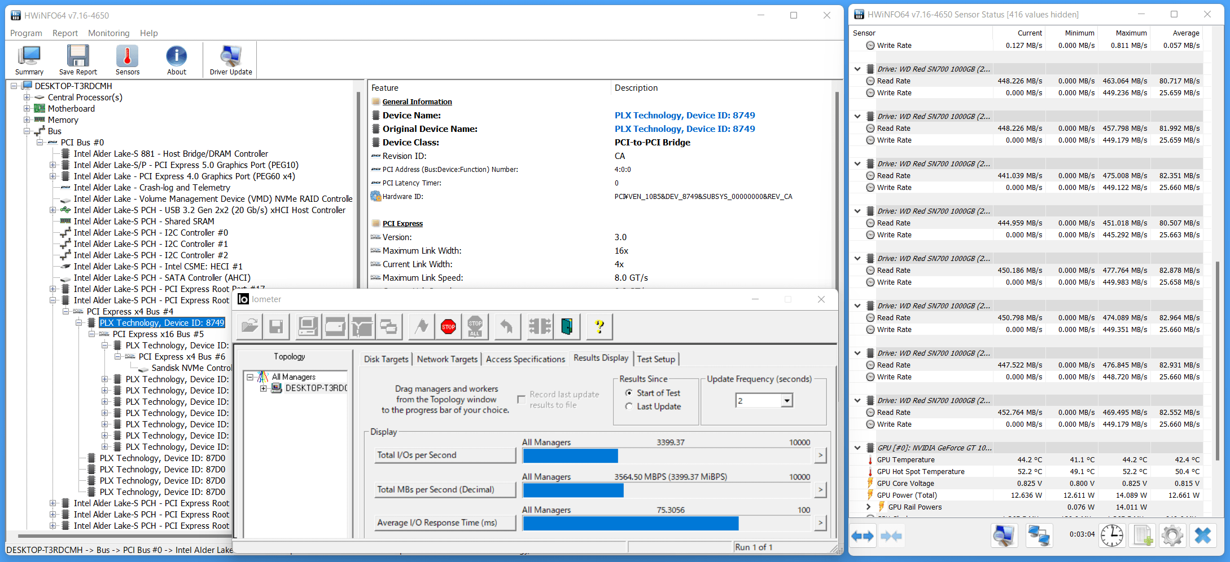
Task: Click the Average I/O Response Time progress bar
Action: tap(667, 523)
